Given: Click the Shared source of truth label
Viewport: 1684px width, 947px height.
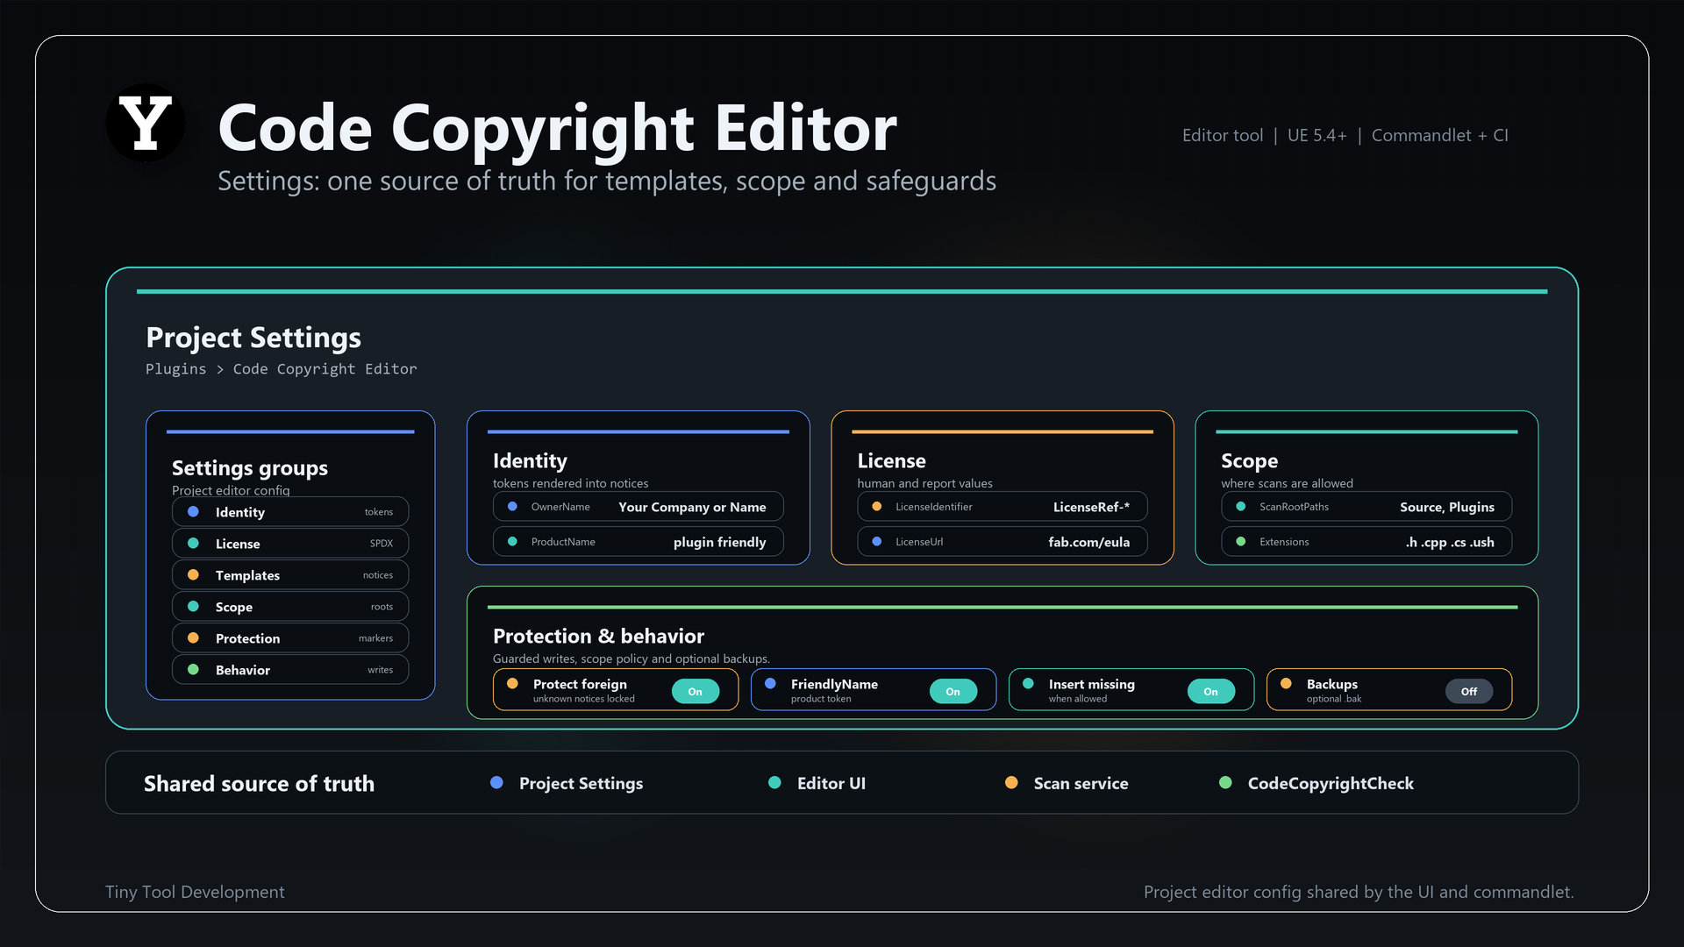Looking at the screenshot, I should 259,783.
